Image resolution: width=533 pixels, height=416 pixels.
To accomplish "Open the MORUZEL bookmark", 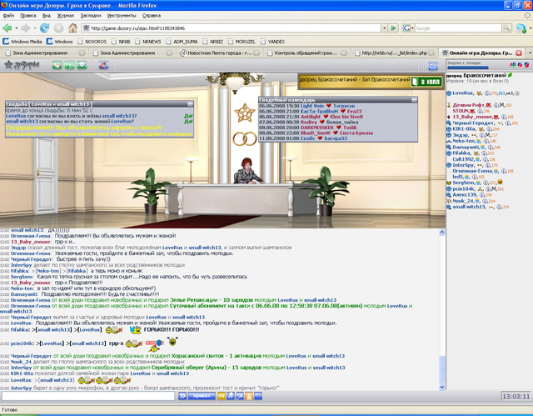I will 242,42.
